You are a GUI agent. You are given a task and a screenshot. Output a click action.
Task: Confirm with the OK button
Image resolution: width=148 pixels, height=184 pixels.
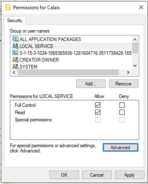tap(64, 175)
